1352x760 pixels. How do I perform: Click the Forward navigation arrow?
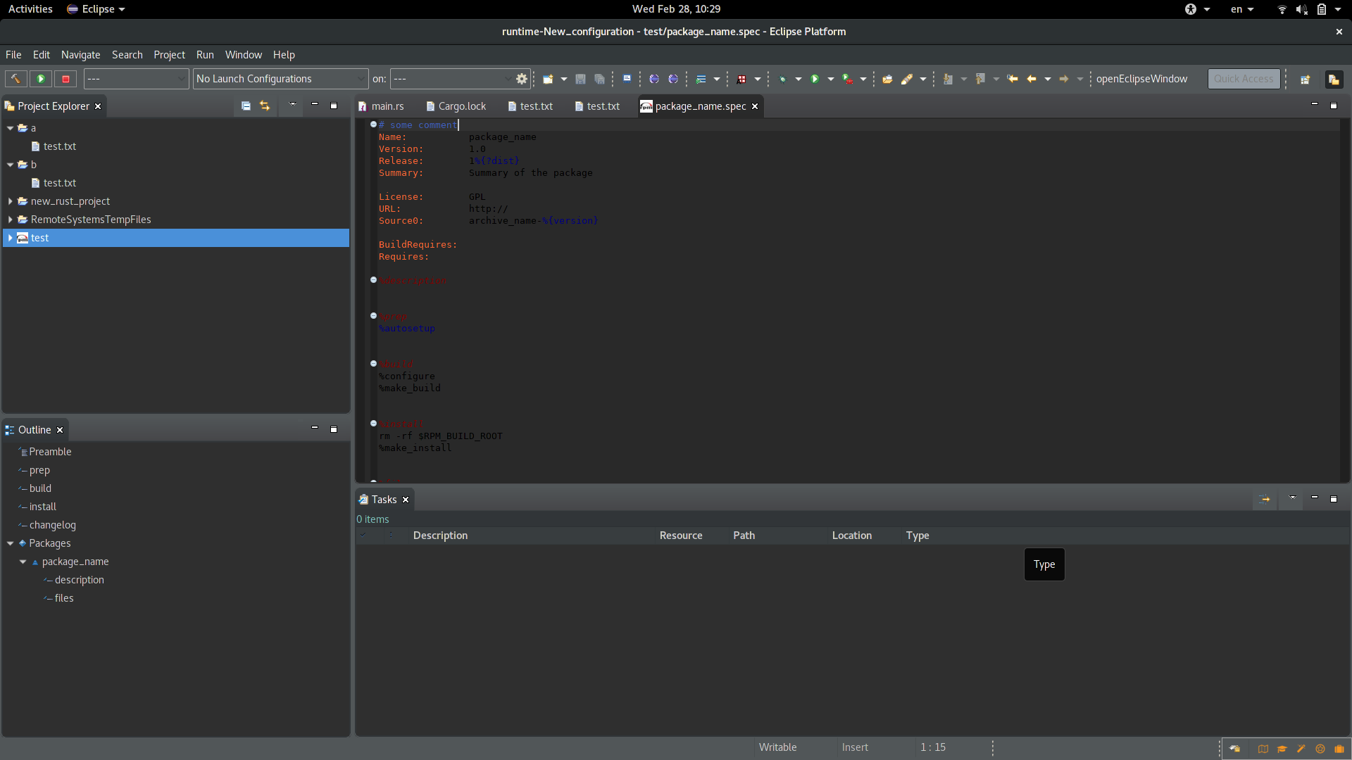(1064, 79)
